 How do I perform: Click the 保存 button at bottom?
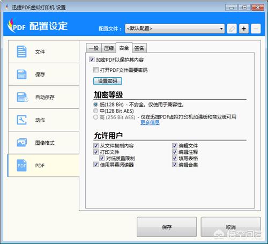167,227
